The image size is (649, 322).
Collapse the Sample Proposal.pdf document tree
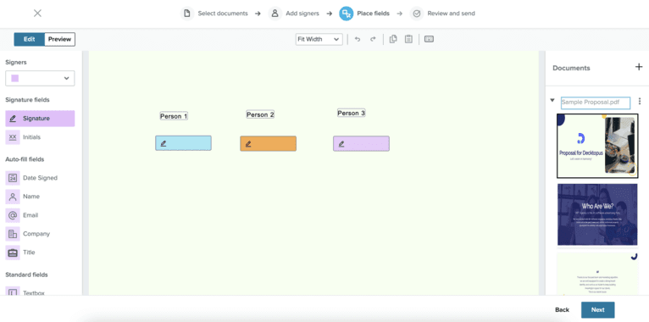552,101
